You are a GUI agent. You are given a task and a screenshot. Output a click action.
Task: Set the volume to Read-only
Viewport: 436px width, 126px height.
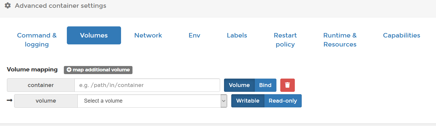tap(283, 101)
